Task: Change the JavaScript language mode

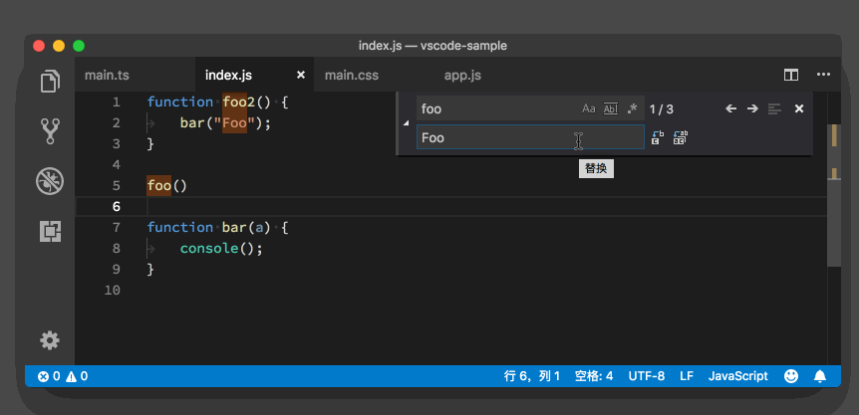Action: point(738,376)
